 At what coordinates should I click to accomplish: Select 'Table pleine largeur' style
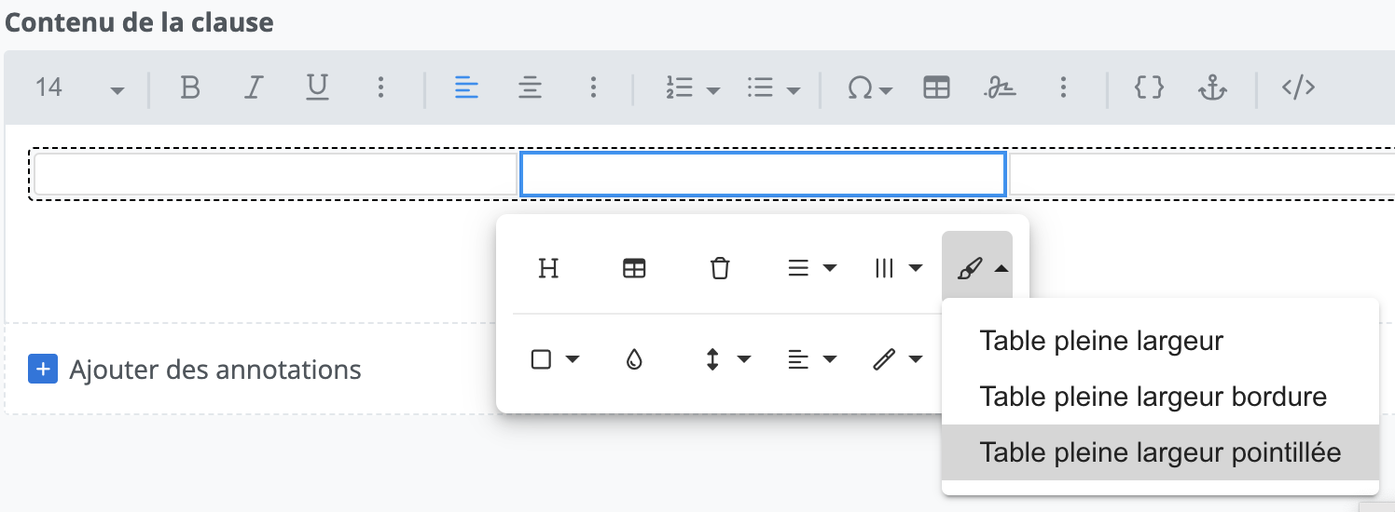point(1101,341)
